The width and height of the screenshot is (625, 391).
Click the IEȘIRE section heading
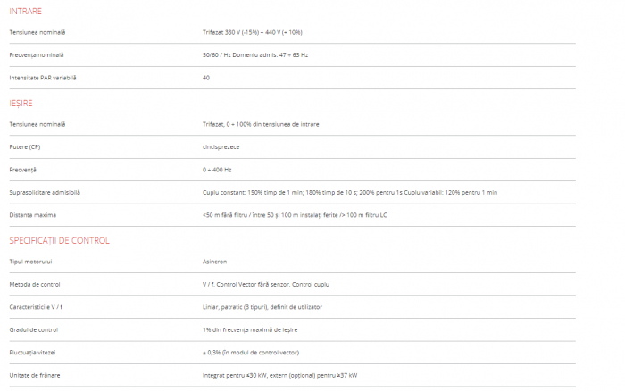coord(21,103)
